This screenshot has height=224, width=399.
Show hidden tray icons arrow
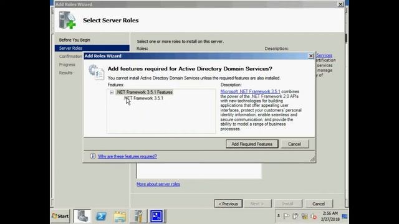(279, 216)
